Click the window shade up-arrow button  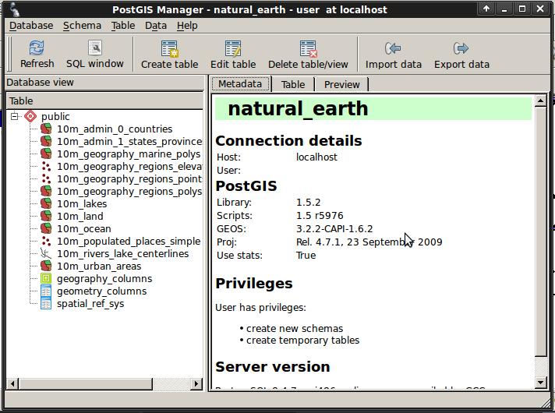[486, 9]
